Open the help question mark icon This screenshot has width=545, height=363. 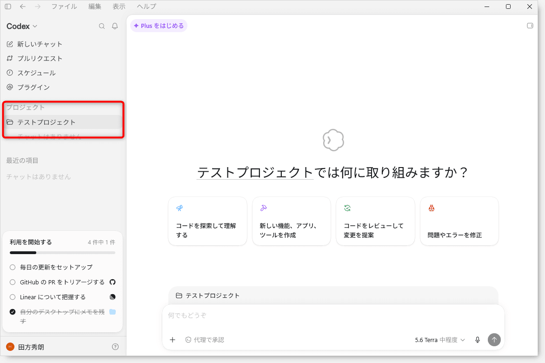tap(115, 347)
